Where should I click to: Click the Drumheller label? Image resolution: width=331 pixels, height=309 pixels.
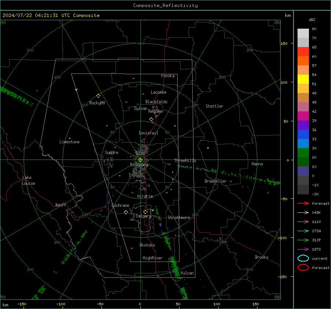coord(216,181)
